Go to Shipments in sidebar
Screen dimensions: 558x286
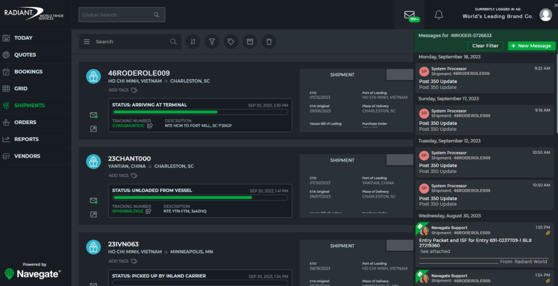29,105
